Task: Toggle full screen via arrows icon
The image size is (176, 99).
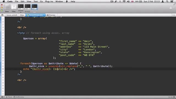Action: [x=174, y=4]
